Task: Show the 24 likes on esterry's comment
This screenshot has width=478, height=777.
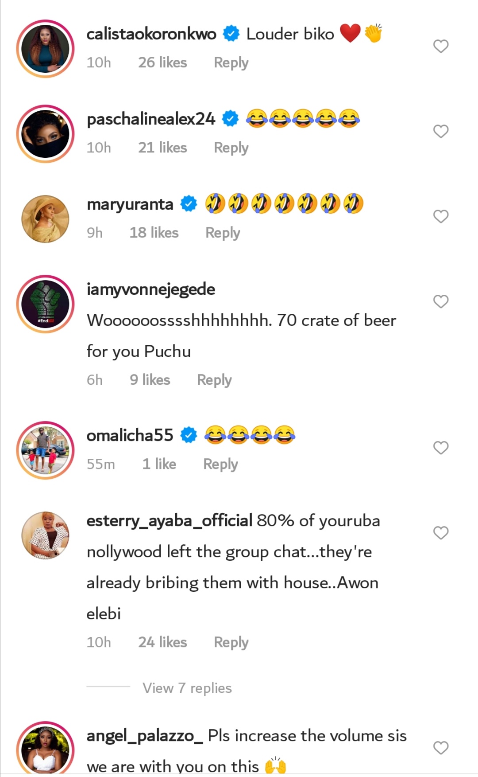Action: 162,642
